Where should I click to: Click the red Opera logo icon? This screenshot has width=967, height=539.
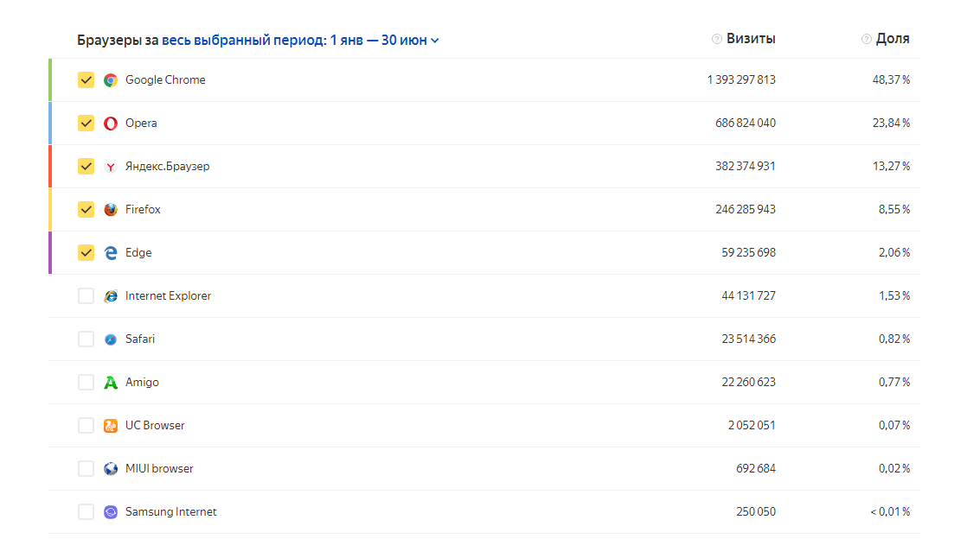(x=111, y=124)
